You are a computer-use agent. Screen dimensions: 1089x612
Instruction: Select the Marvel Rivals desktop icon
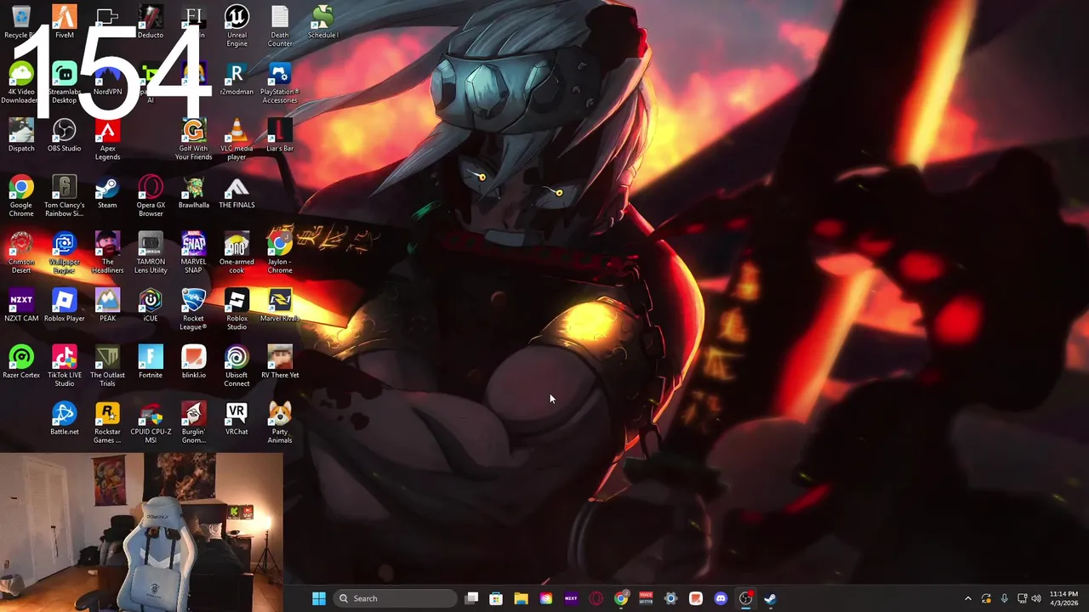[280, 306]
